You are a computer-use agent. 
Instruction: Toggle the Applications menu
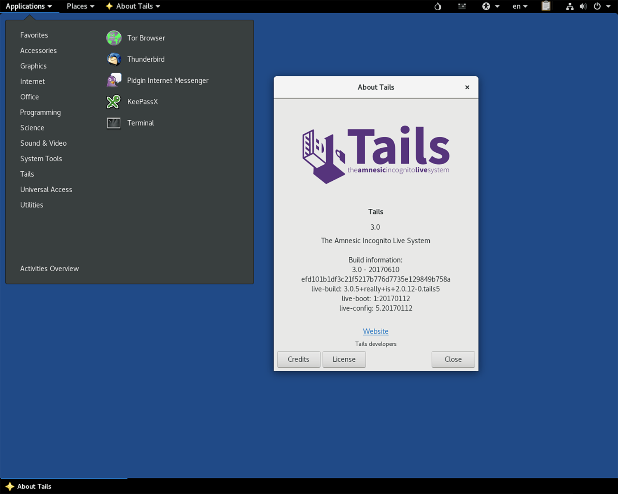[29, 6]
